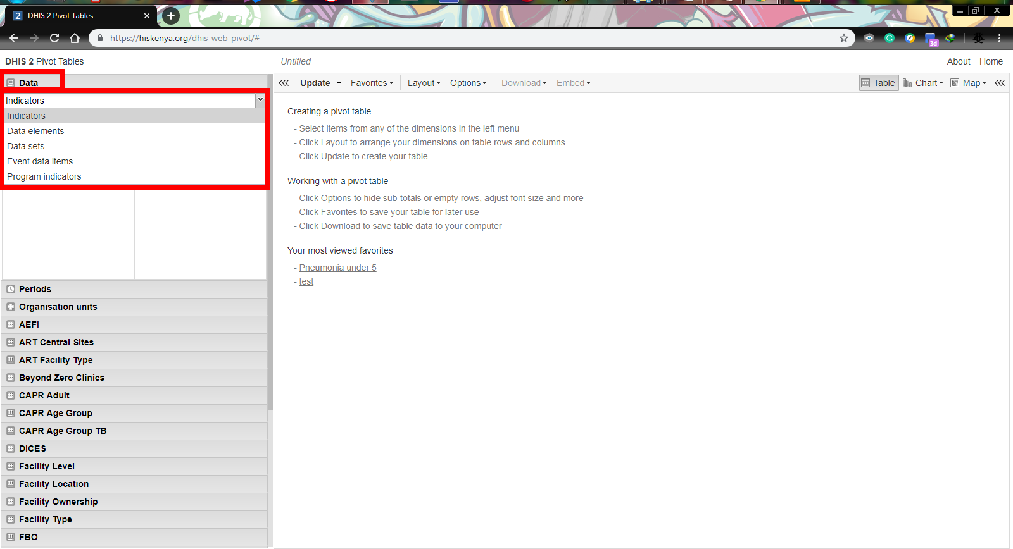Viewport: 1013px width, 549px height.
Task: Open the Pneumonia under 5 favorite
Action: click(337, 268)
